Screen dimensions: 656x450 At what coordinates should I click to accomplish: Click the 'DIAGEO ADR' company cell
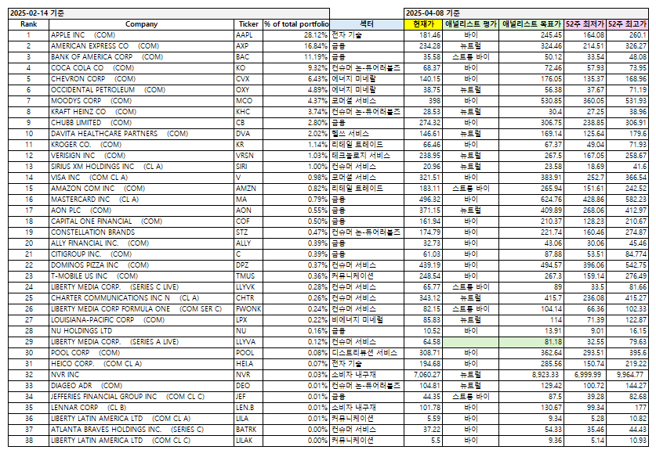[141, 385]
